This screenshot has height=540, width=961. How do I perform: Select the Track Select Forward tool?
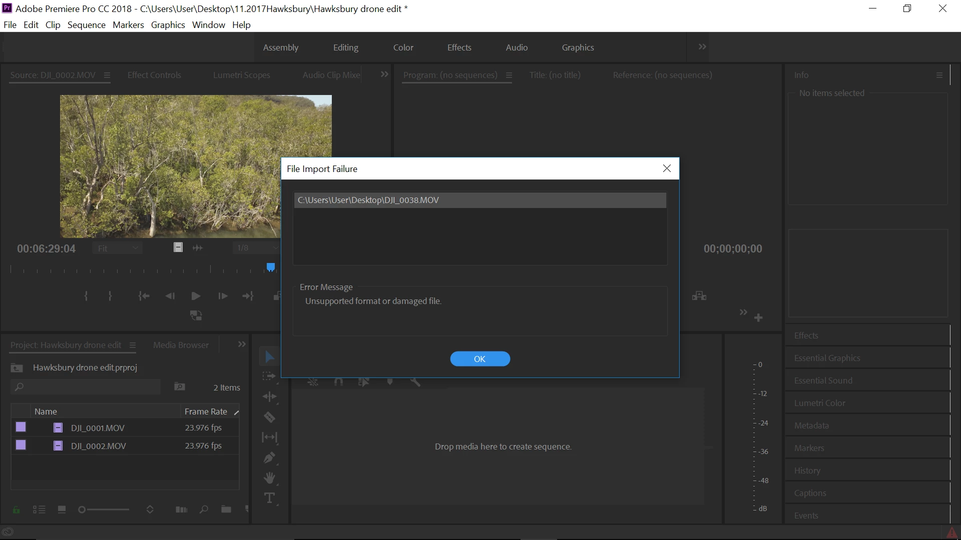pyautogui.click(x=269, y=376)
